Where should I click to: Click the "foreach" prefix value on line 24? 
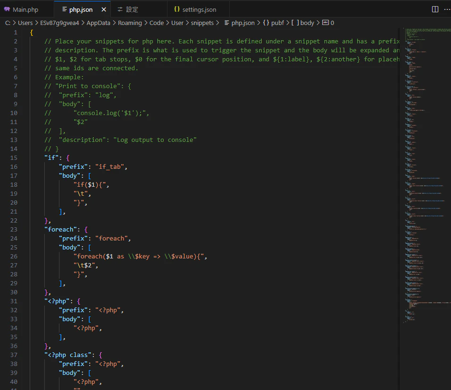pyautogui.click(x=111, y=238)
